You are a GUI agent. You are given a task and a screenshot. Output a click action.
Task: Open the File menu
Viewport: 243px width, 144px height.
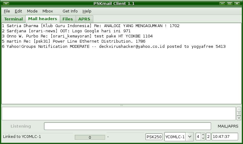(x=7, y=11)
